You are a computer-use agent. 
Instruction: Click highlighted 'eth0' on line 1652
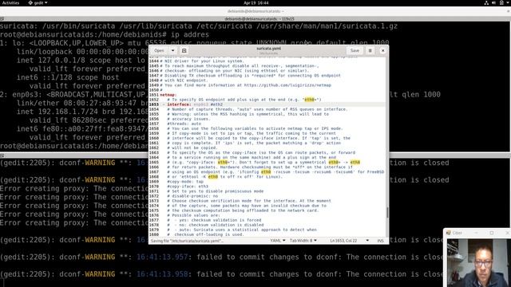[309, 100]
